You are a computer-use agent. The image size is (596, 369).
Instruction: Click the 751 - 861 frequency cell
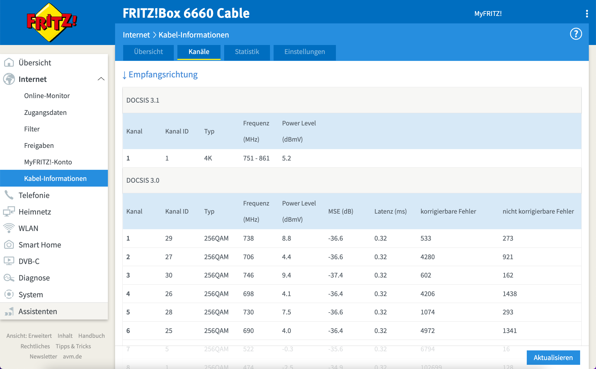[x=256, y=158]
